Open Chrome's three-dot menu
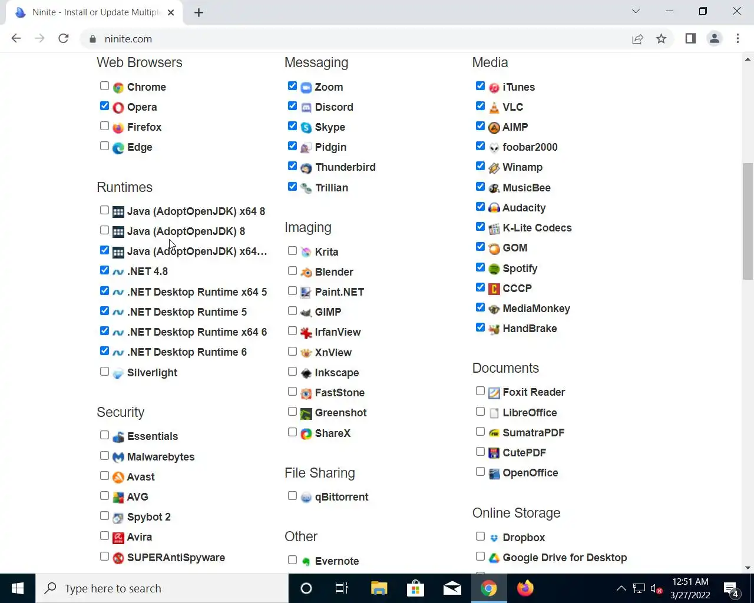Viewport: 754px width, 603px height. coord(738,39)
